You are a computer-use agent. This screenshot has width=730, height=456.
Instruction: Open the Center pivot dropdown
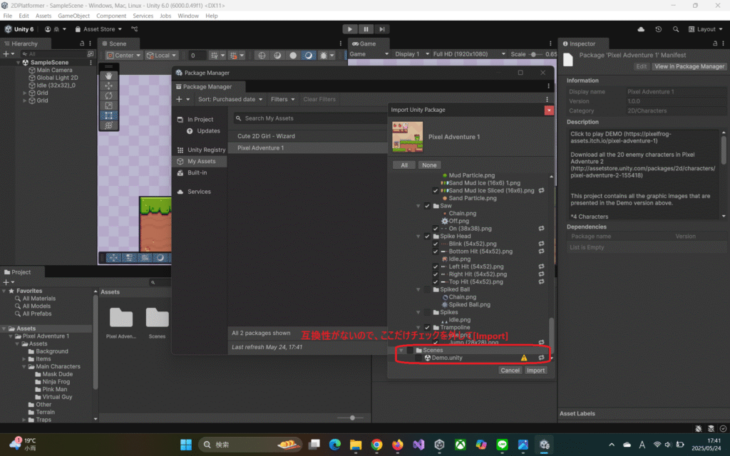[123, 56]
